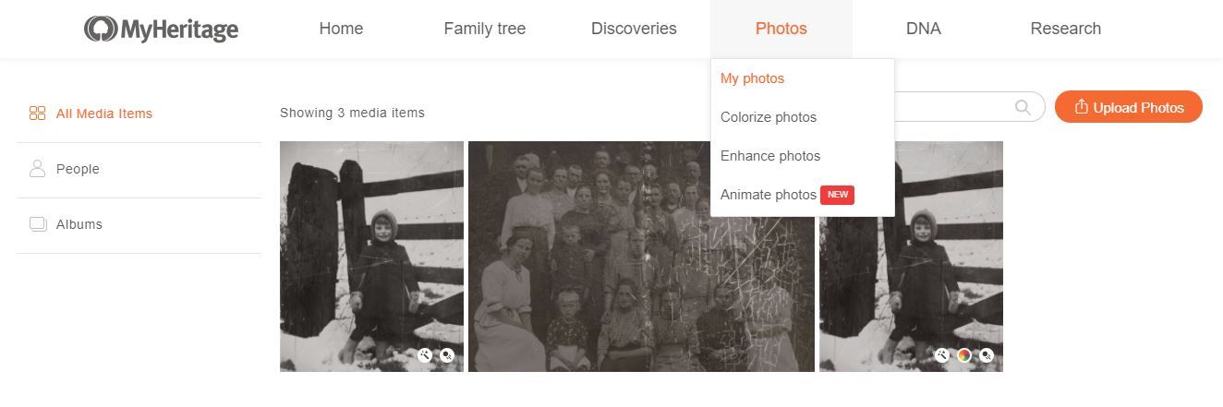
Task: Select Colorize photos menu entry
Action: tap(769, 117)
